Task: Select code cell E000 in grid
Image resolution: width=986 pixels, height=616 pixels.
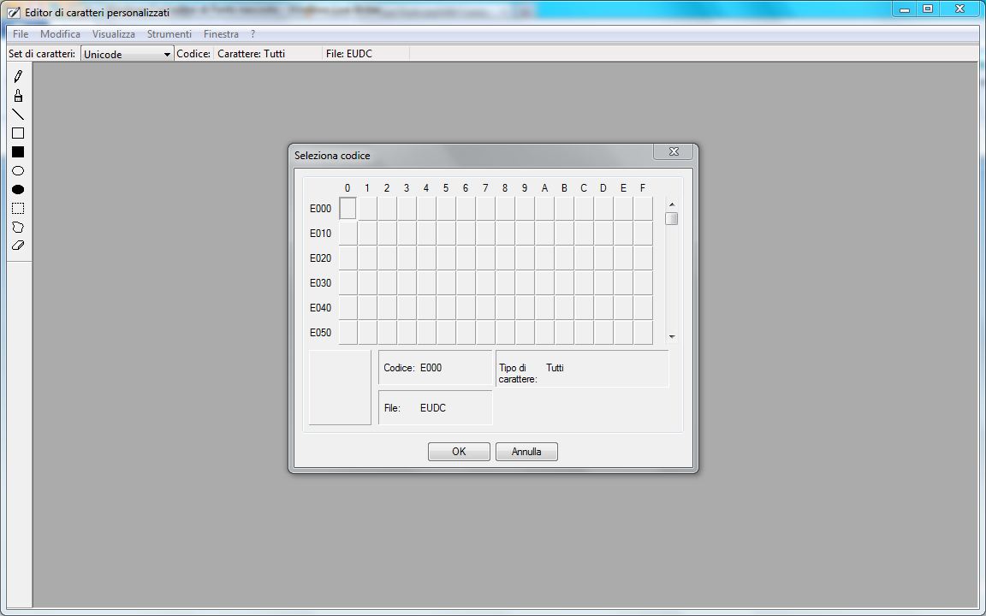Action: click(x=347, y=209)
